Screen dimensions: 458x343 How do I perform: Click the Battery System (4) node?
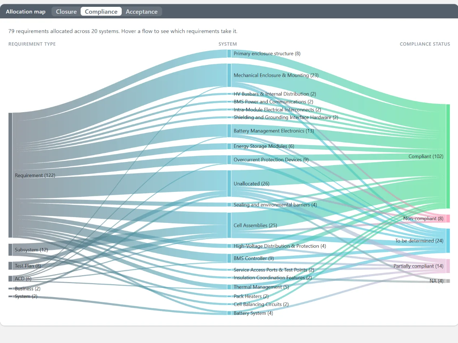tap(253, 313)
